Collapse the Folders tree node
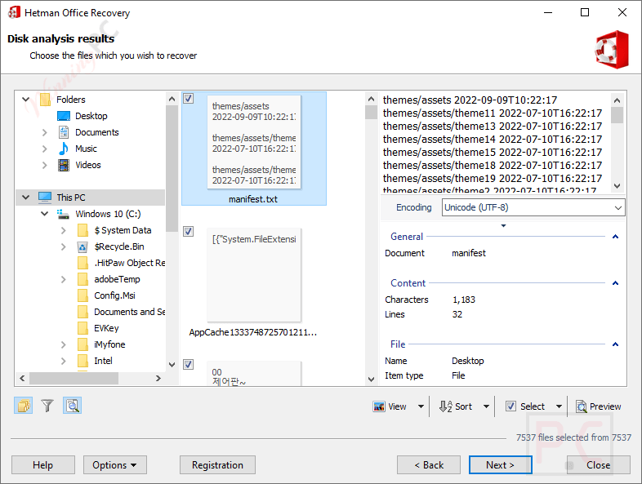642x484 pixels. [x=26, y=100]
